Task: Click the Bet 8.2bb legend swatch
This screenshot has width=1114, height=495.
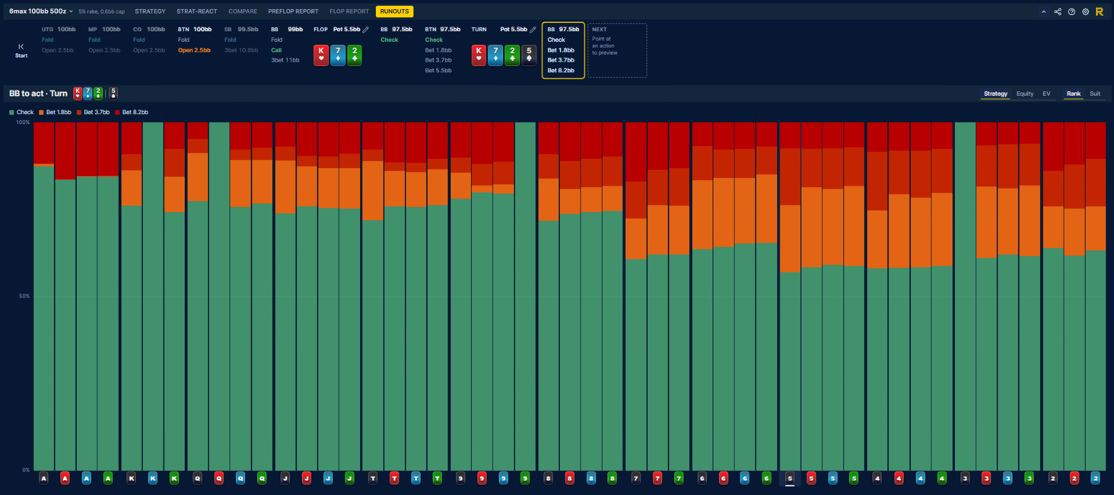Action: [117, 112]
